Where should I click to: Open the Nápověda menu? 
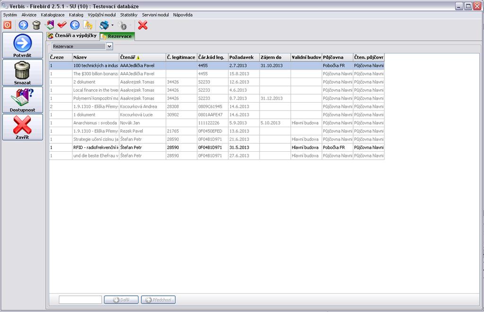coord(183,15)
